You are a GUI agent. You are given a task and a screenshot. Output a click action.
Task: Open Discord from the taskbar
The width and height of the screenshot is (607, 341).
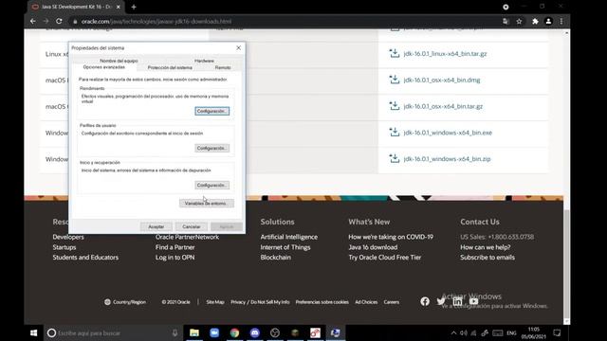click(x=255, y=332)
